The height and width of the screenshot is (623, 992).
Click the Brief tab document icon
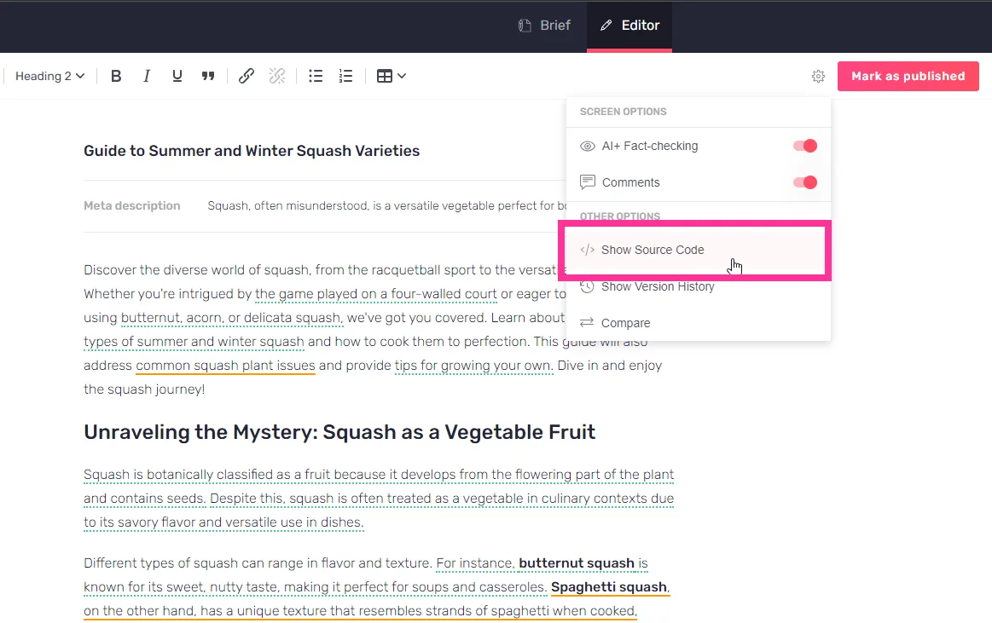[525, 26]
